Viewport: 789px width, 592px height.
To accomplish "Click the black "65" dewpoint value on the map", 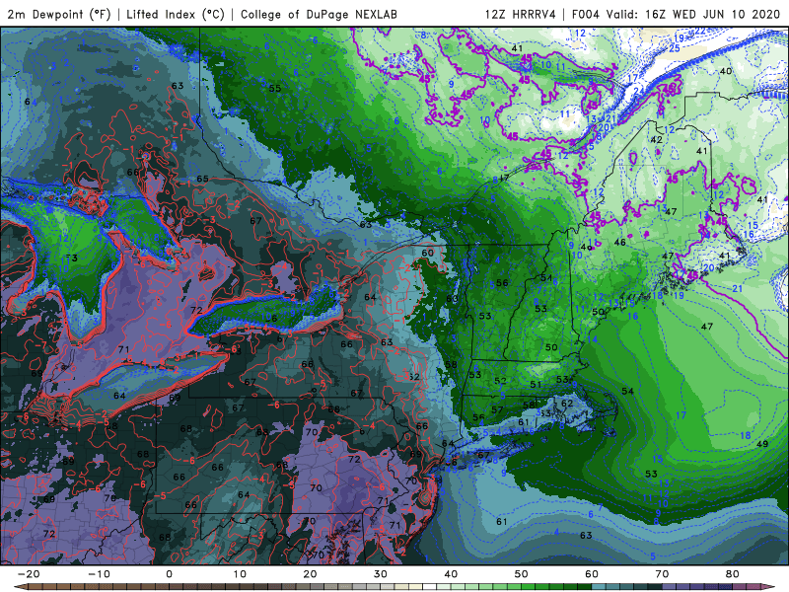I will 202,179.
